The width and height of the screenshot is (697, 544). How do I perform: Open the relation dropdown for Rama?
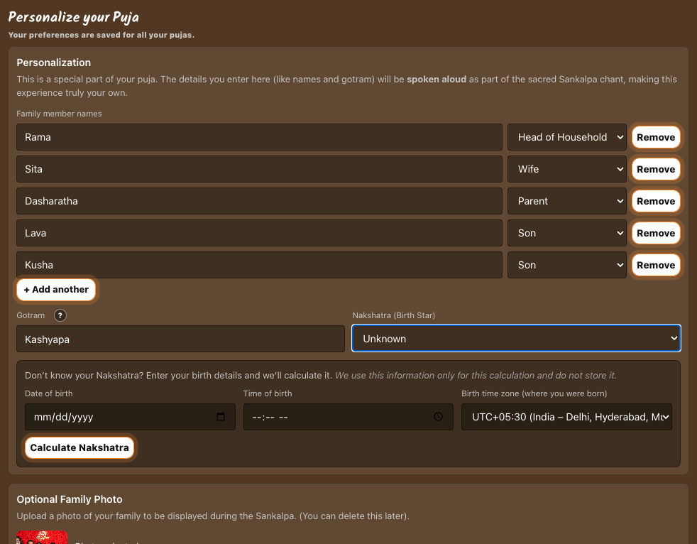click(567, 137)
